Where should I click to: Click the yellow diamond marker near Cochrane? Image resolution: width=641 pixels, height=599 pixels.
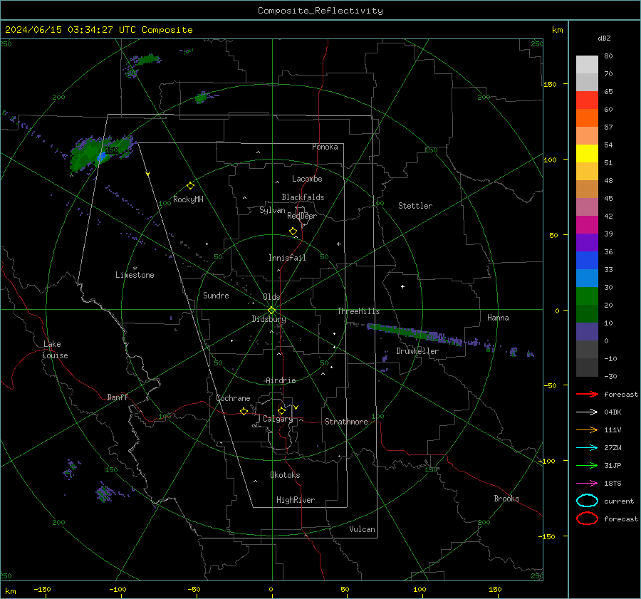(244, 412)
